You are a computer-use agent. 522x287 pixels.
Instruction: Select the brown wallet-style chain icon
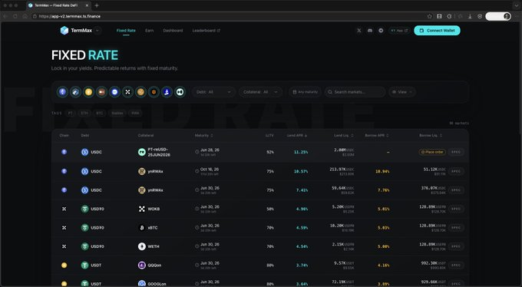pos(101,92)
